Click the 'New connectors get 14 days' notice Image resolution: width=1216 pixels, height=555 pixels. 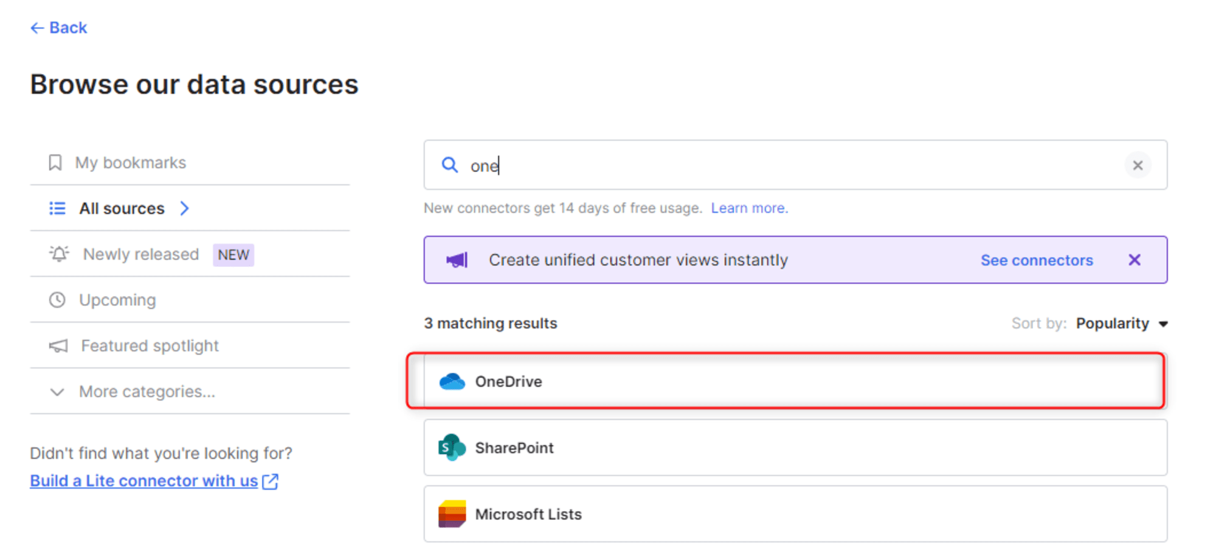pos(563,208)
